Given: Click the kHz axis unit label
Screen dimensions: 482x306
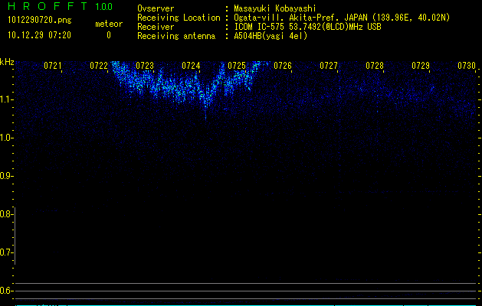Looking at the screenshot, I should point(7,62).
